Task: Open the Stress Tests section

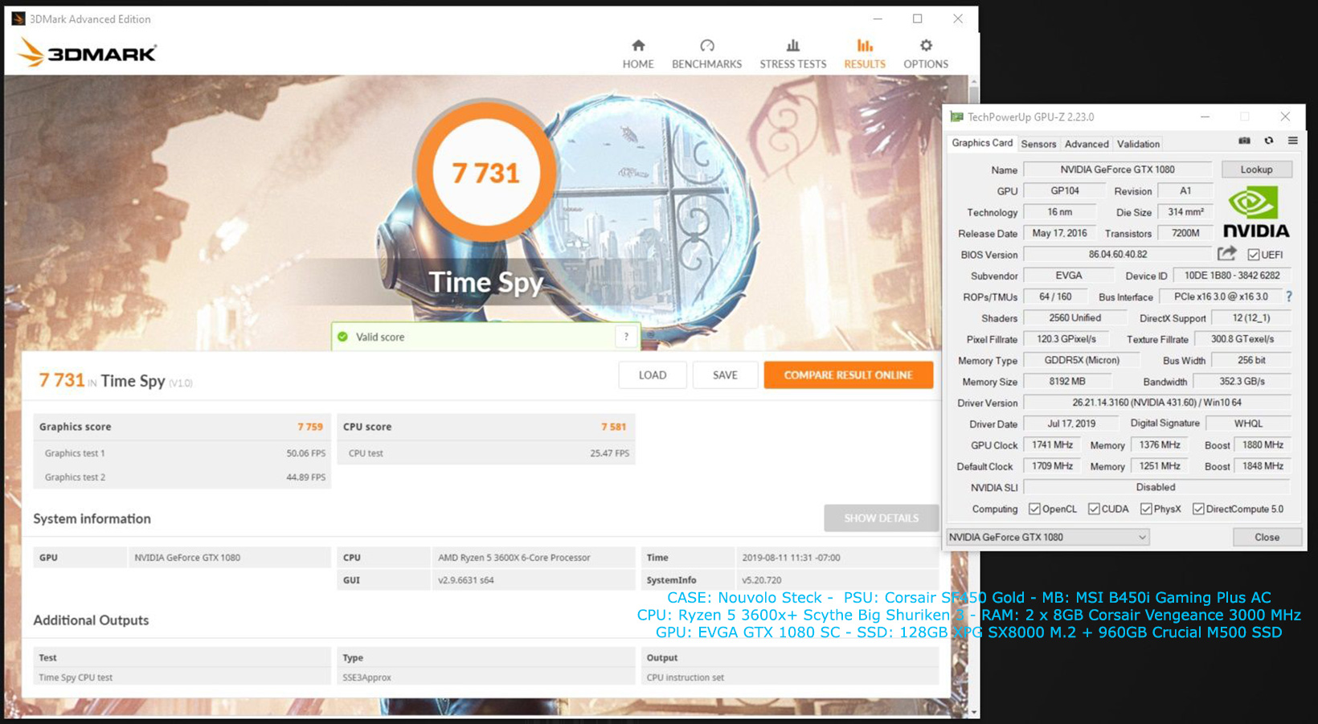Action: coord(792,54)
